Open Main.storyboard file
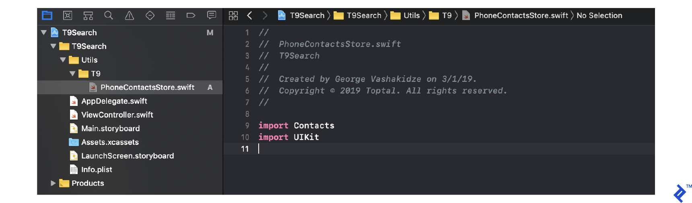692x203 pixels. click(x=110, y=128)
